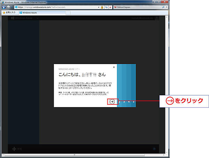Click the horizontal scrollbar right arrow
209x158 pixels.
pyautogui.click(x=164, y=155)
